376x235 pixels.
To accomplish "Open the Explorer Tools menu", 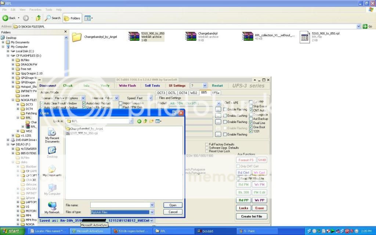I will click(x=49, y=10).
